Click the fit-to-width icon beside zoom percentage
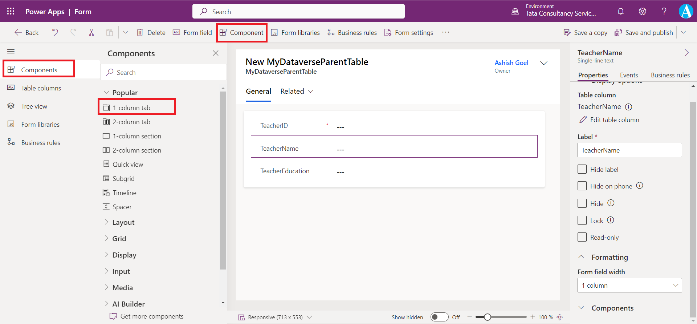The height and width of the screenshot is (324, 697). 560,317
